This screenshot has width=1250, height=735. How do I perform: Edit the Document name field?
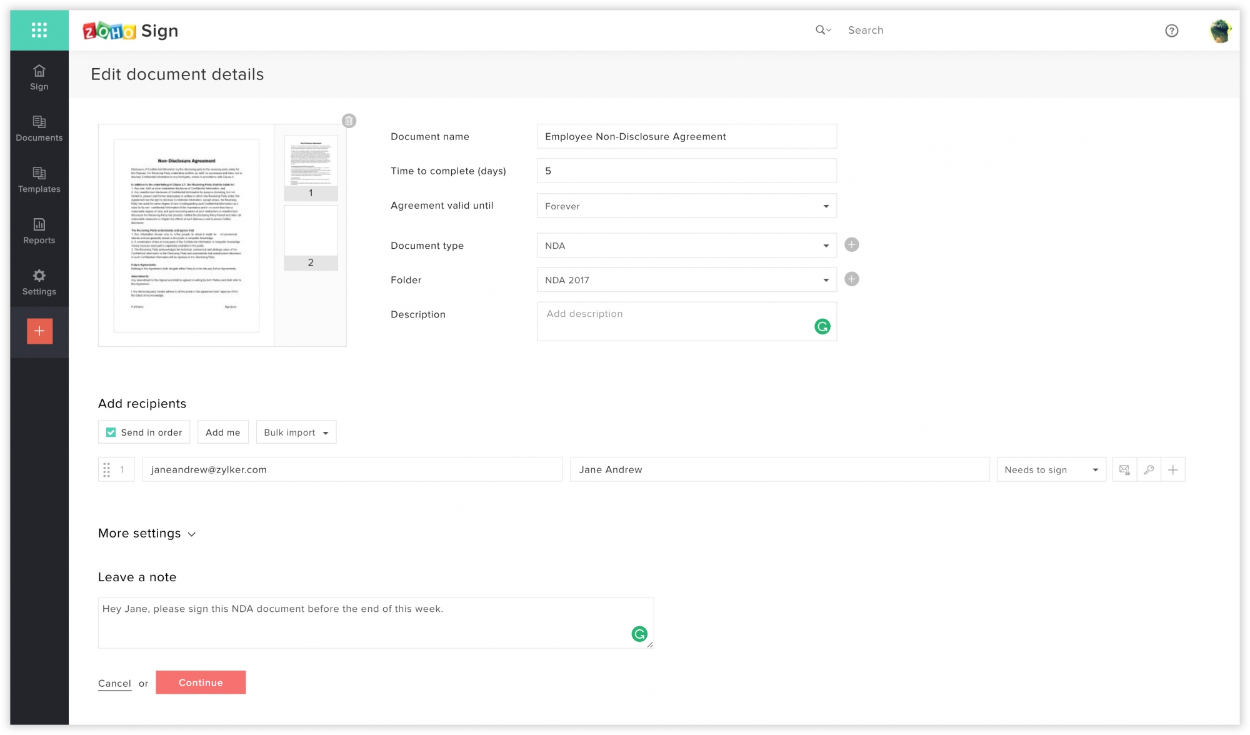[687, 136]
